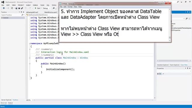Open Notepad Edit menu
The width and height of the screenshot is (192, 108).
(65, 7)
